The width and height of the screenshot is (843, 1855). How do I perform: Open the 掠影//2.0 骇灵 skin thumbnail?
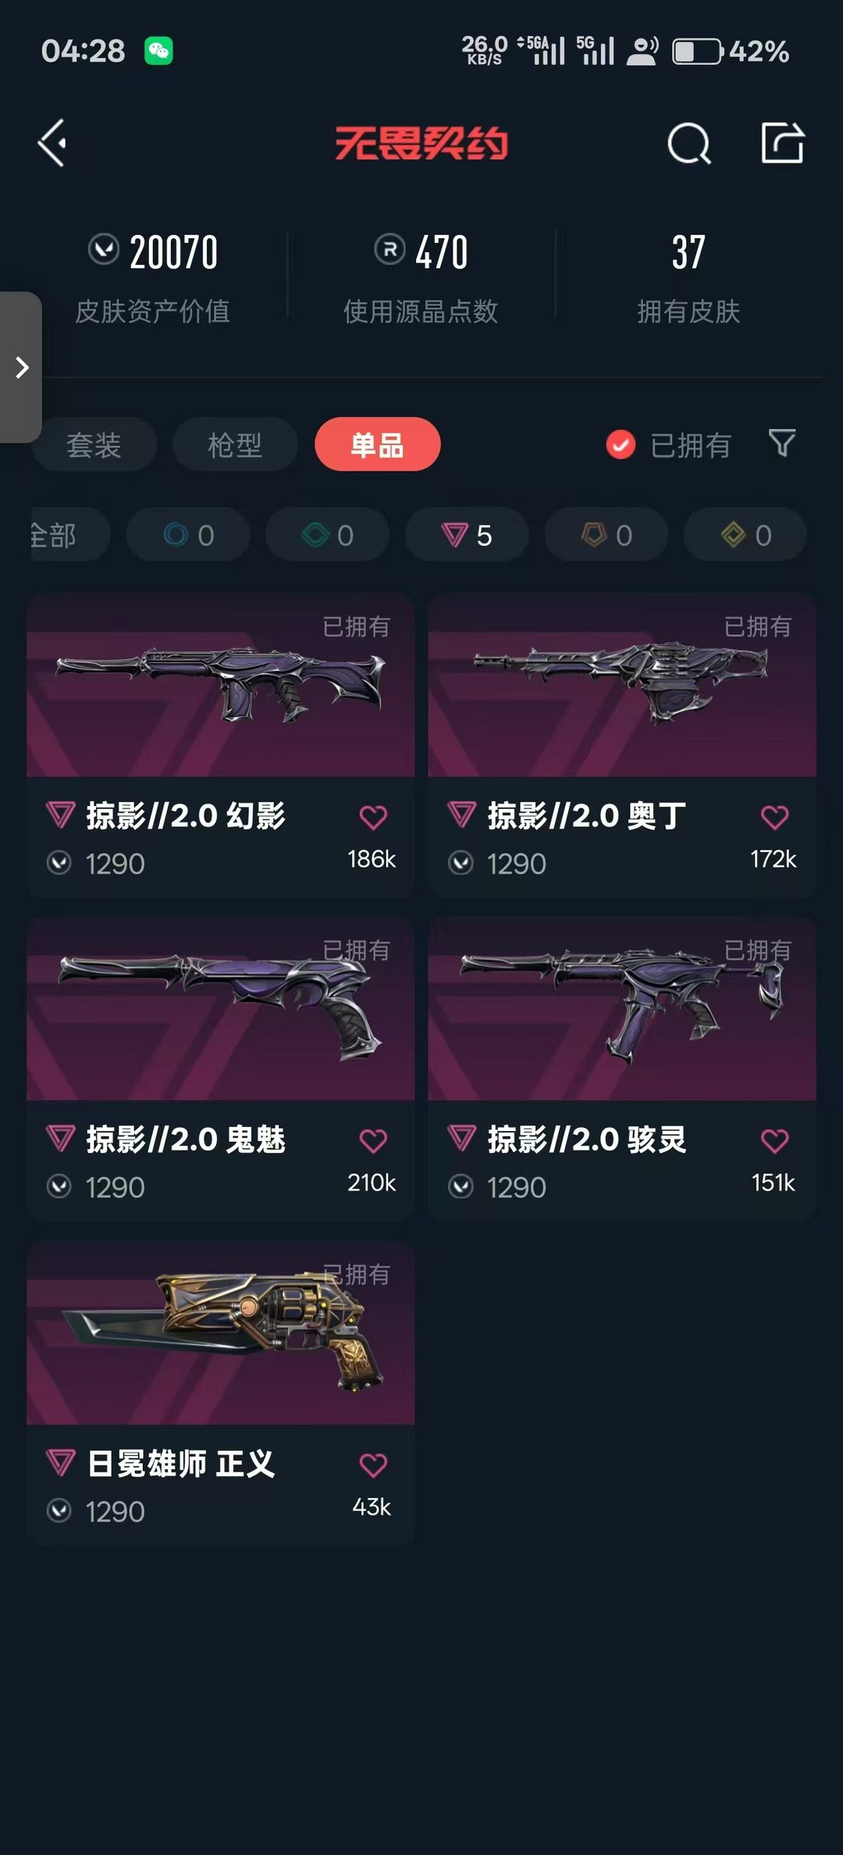622,1010
